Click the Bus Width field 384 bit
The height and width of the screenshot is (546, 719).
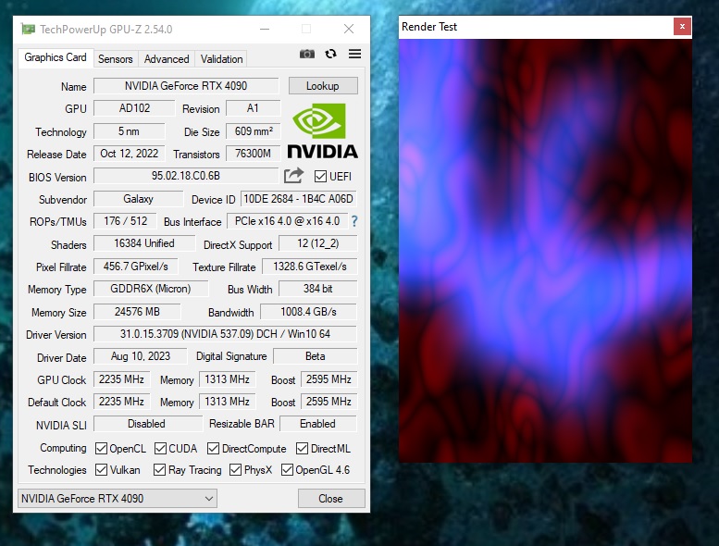(x=317, y=289)
